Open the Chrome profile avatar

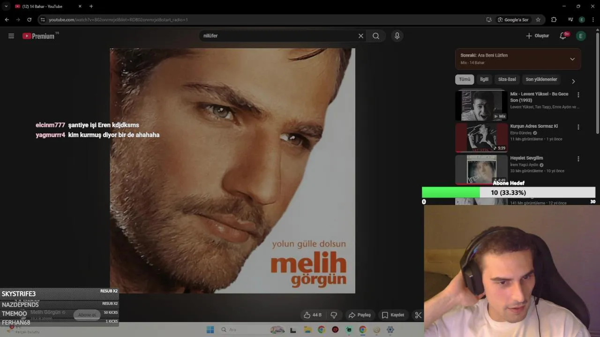tap(582, 20)
